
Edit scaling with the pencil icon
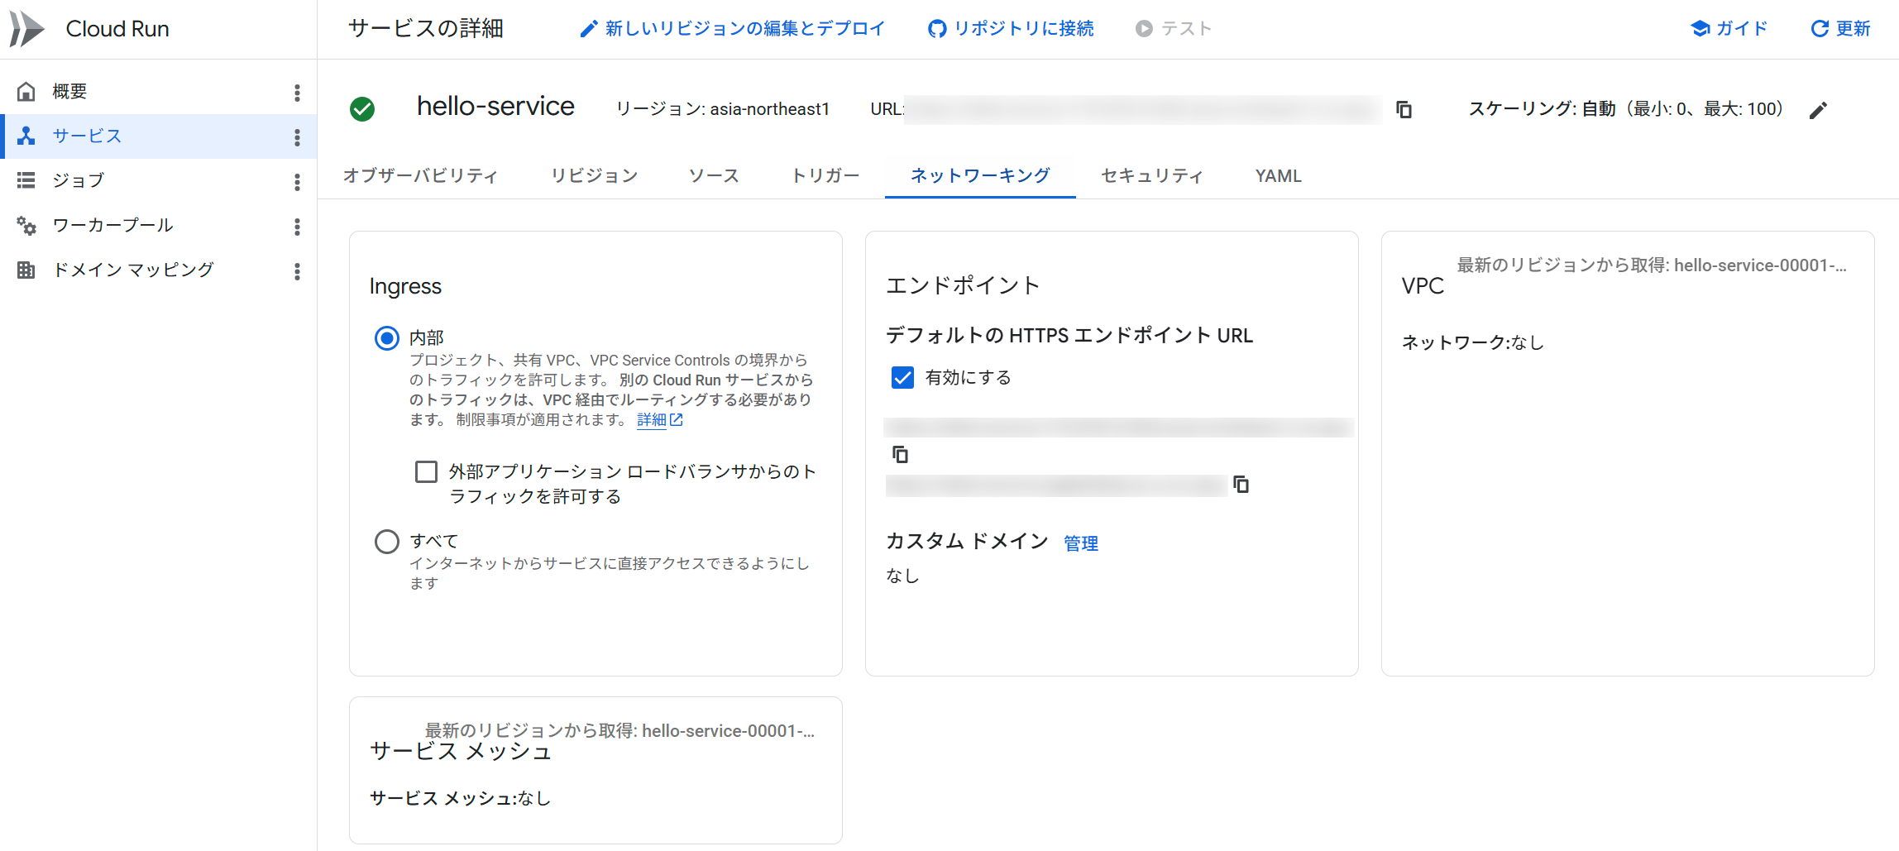pyautogui.click(x=1818, y=110)
